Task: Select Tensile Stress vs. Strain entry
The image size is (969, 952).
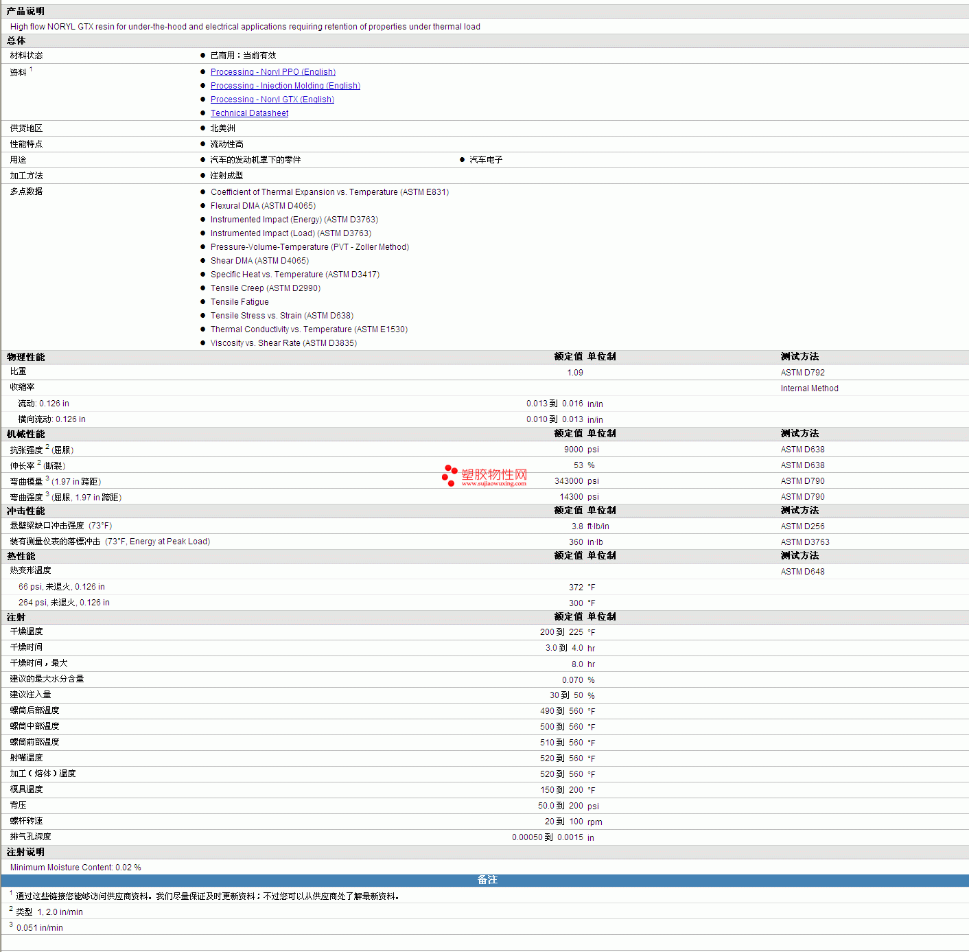Action: [x=281, y=316]
